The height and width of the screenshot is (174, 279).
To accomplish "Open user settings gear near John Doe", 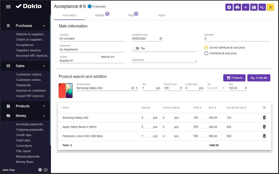I will tap(40, 170).
